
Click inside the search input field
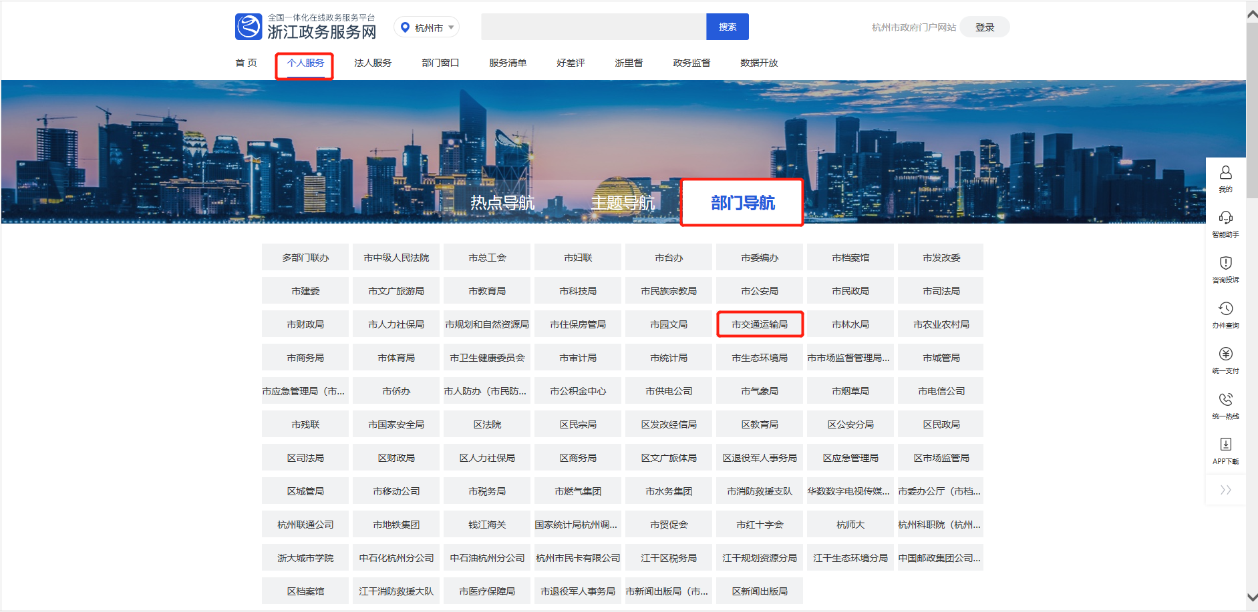(593, 27)
